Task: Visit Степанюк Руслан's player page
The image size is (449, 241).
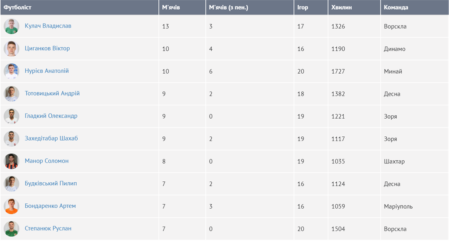Action: pyautogui.click(x=48, y=229)
